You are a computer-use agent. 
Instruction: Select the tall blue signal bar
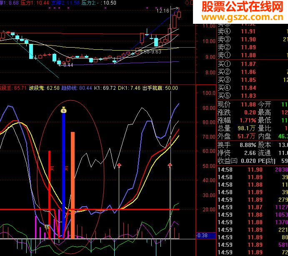pos(63,176)
